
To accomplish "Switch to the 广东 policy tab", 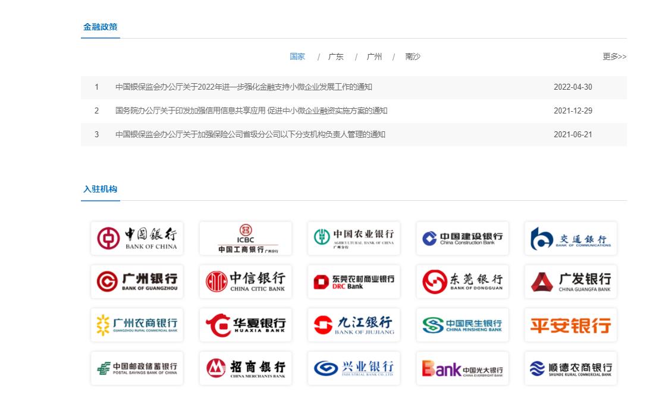I will [336, 56].
